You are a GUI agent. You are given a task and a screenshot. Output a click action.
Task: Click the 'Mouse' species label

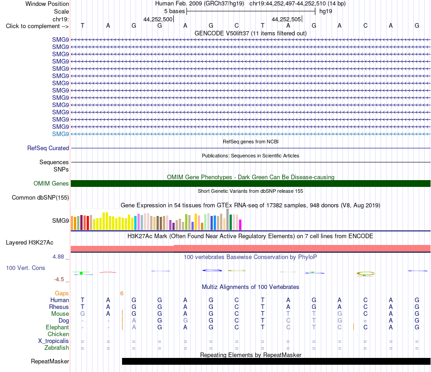60,314
